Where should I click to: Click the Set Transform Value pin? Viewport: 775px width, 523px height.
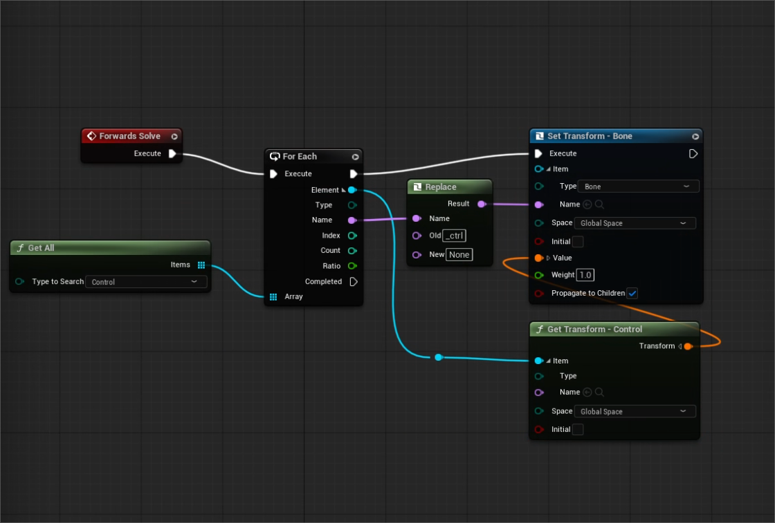[539, 258]
